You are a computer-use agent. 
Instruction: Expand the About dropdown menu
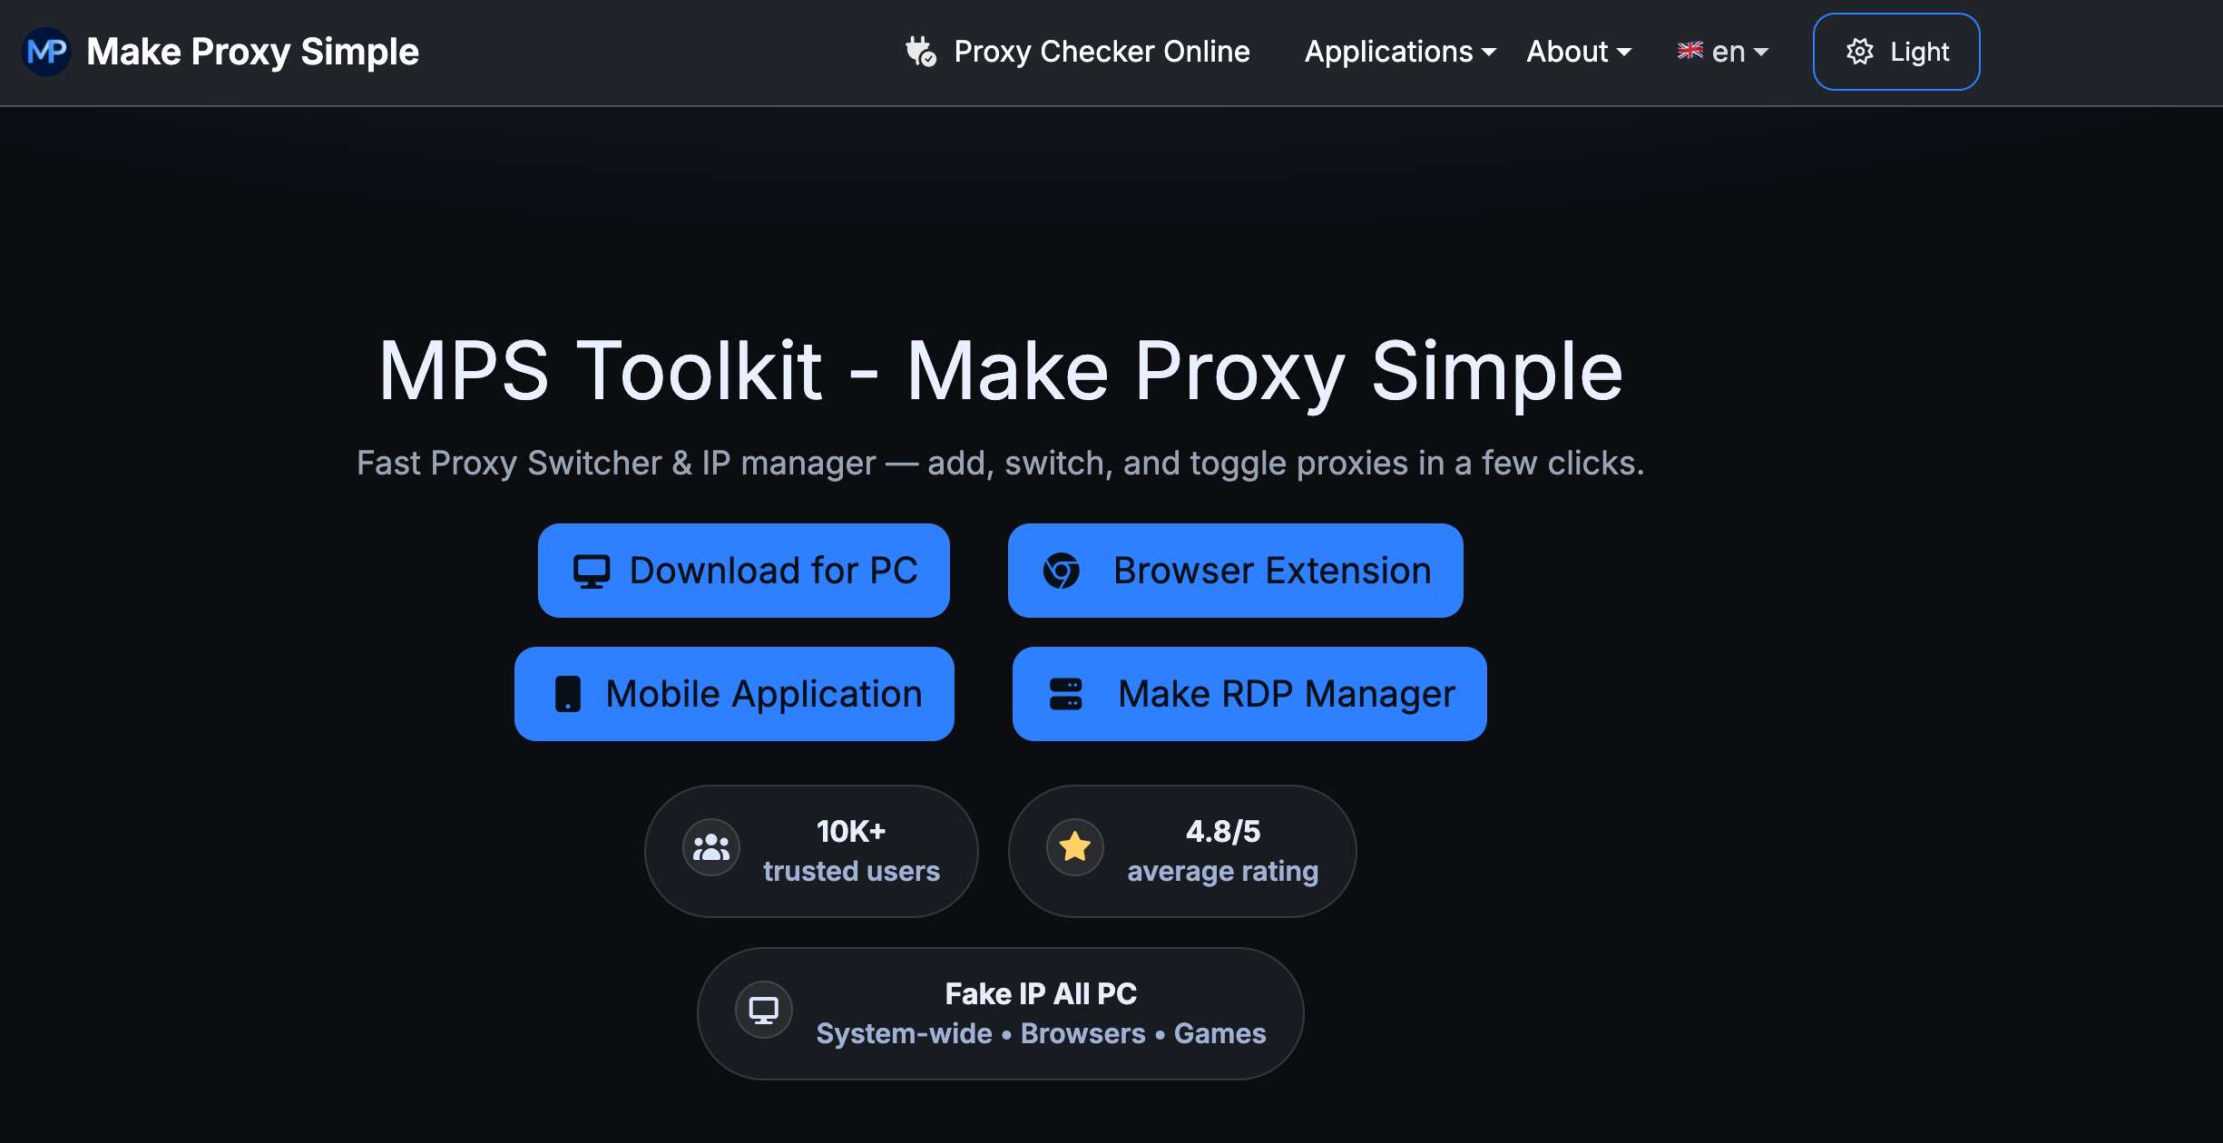tap(1579, 52)
